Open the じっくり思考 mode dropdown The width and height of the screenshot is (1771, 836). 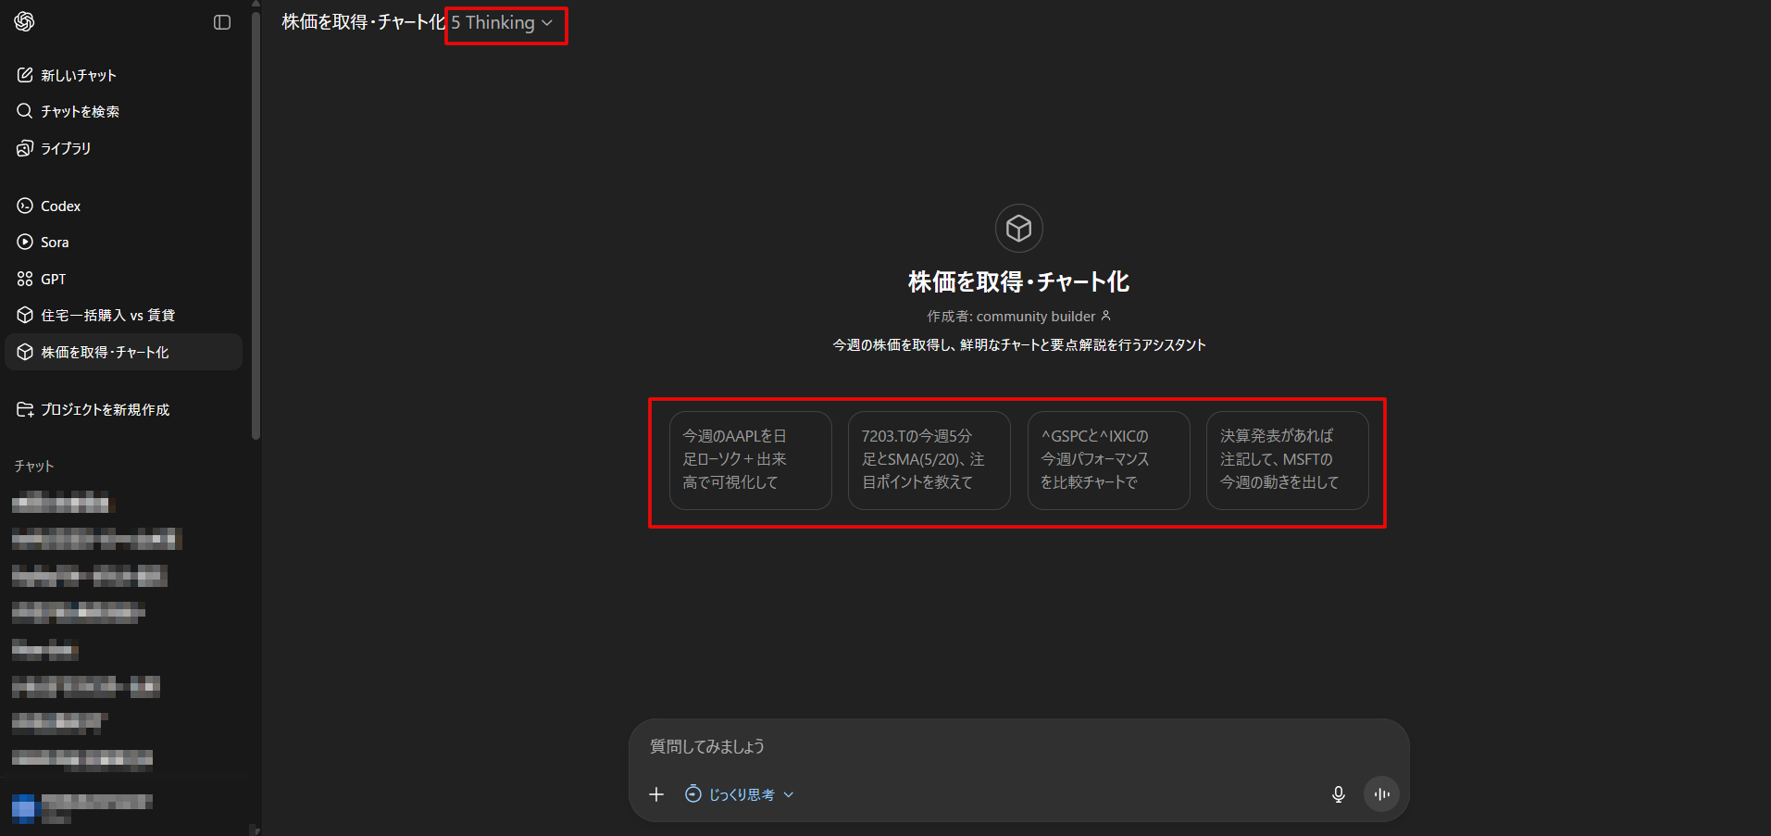click(x=741, y=794)
